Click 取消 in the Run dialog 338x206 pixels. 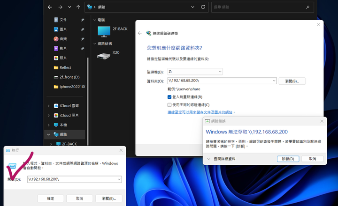pyautogui.click(x=79, y=199)
